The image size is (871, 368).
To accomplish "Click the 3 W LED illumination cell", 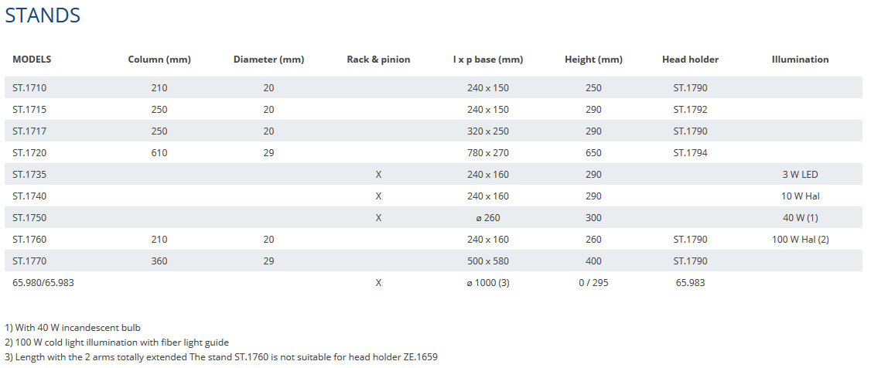I will pyautogui.click(x=800, y=174).
